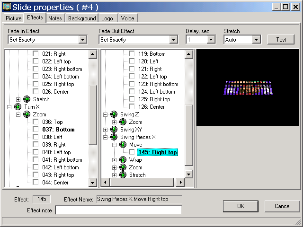Image resolution: width=303 pixels, height=227 pixels.
Task: Collapse the Swing Z node
Action: click(x=105, y=114)
